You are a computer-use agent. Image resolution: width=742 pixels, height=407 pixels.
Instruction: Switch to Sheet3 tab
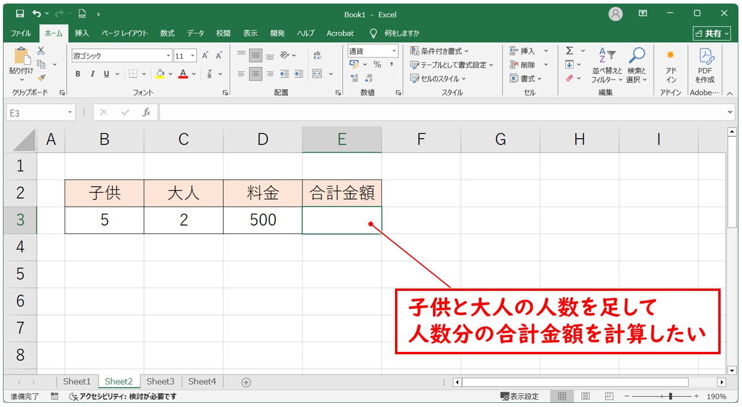(x=160, y=382)
